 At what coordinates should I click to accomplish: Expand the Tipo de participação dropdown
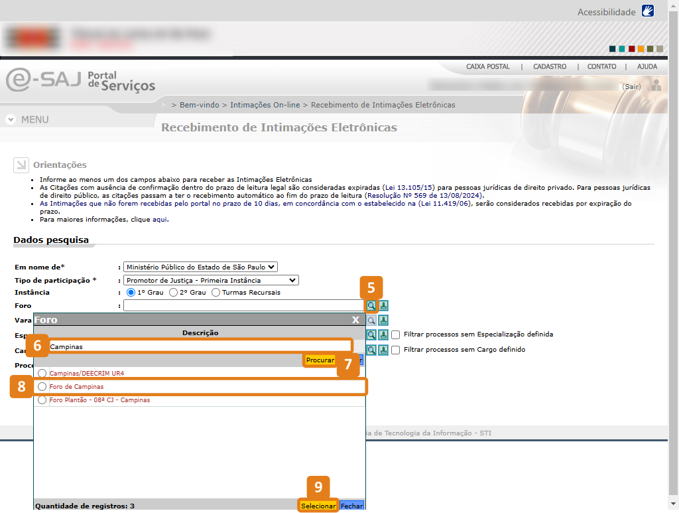point(211,281)
